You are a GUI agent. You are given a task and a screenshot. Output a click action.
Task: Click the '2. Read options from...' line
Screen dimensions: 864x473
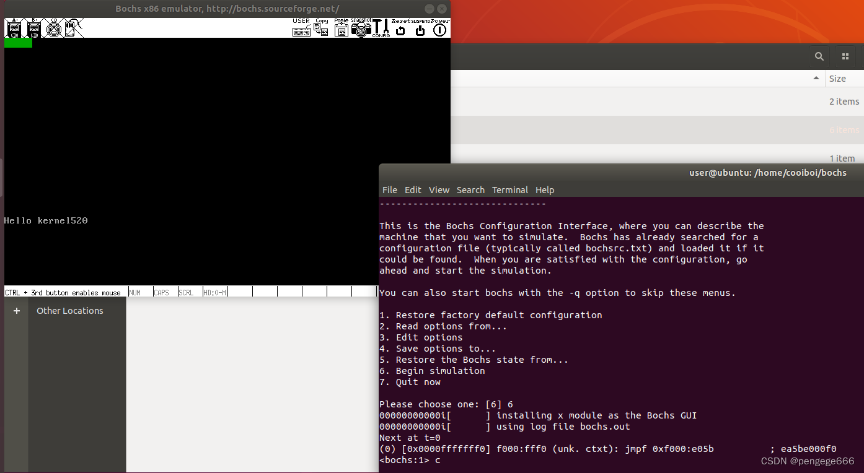[x=443, y=326]
